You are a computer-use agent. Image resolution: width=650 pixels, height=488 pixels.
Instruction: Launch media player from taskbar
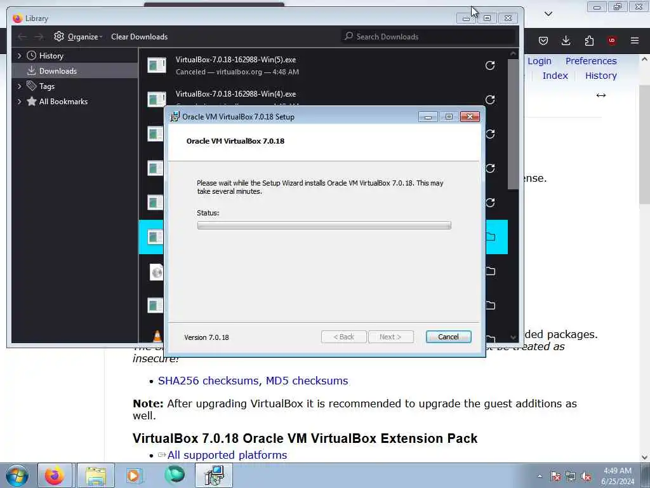click(134, 475)
